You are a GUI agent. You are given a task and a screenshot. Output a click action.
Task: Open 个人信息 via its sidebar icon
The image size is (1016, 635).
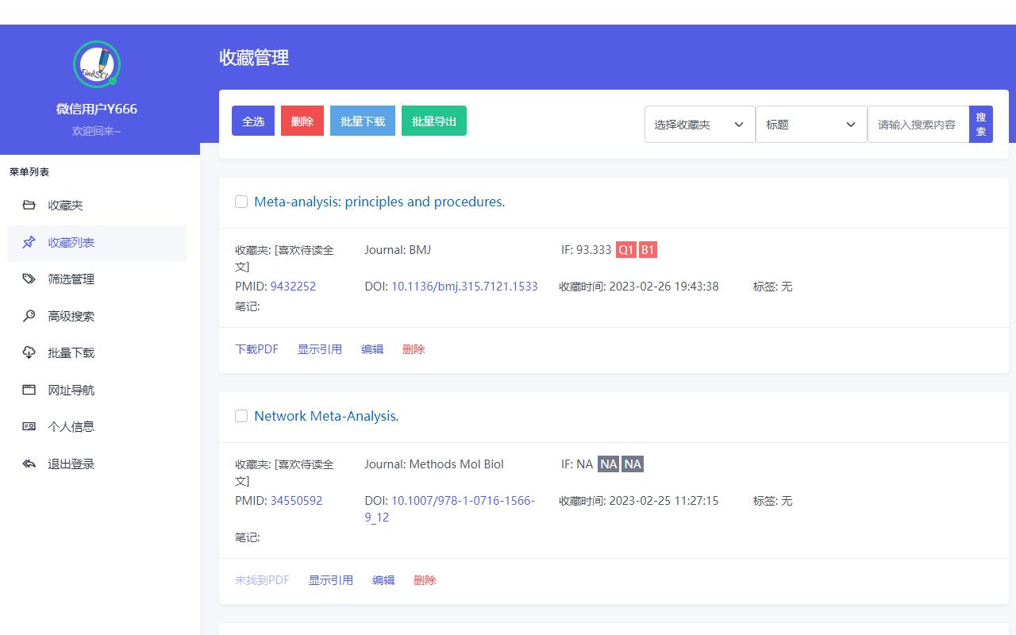point(29,426)
